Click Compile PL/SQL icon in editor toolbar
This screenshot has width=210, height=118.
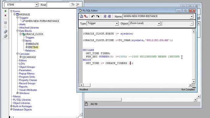tap(81, 16)
